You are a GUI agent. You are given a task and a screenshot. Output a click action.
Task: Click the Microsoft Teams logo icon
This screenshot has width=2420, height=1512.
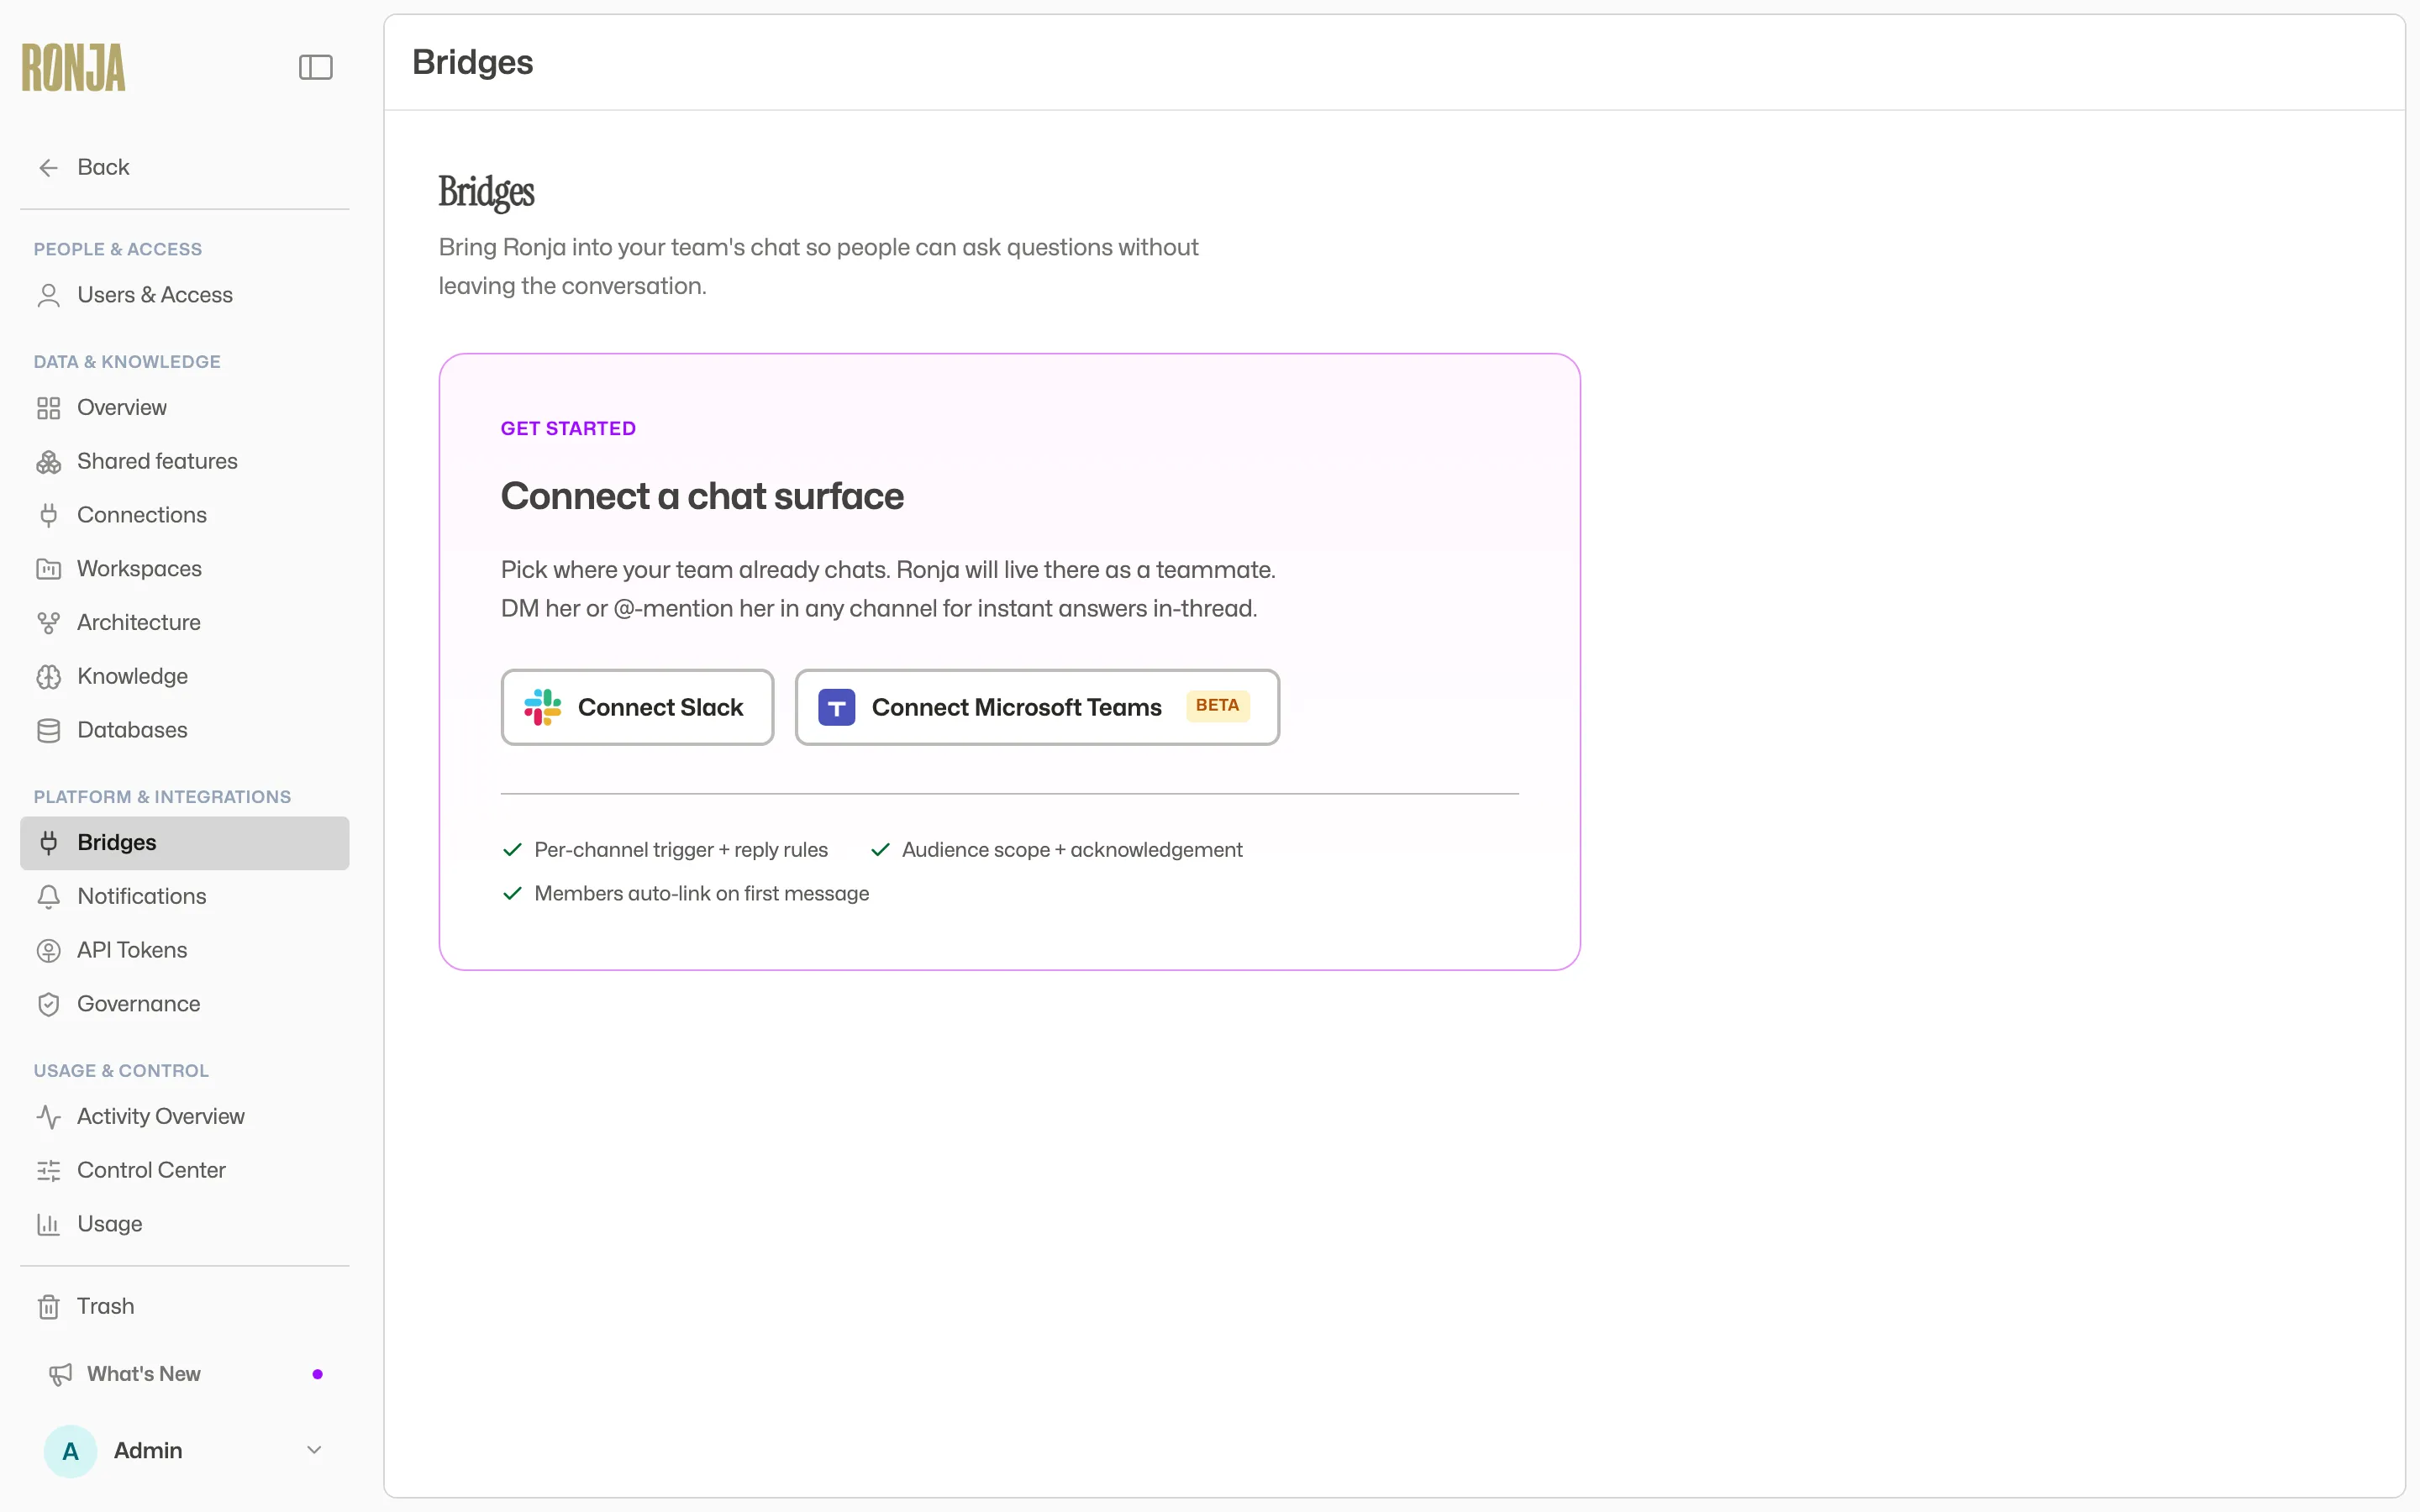coord(837,707)
